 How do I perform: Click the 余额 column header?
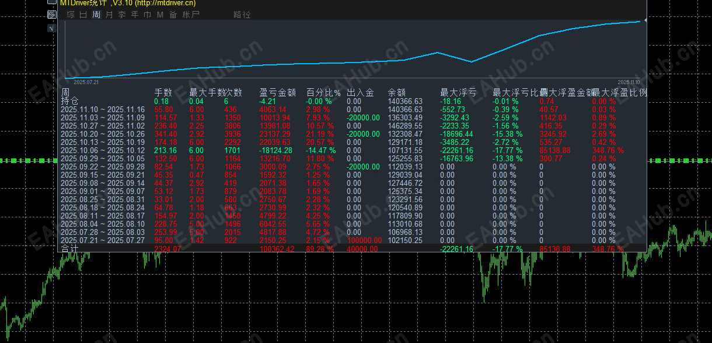coord(397,92)
